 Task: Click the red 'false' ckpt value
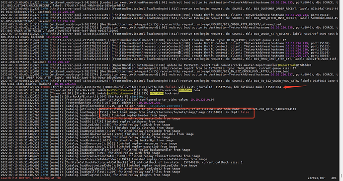click(245, 112)
